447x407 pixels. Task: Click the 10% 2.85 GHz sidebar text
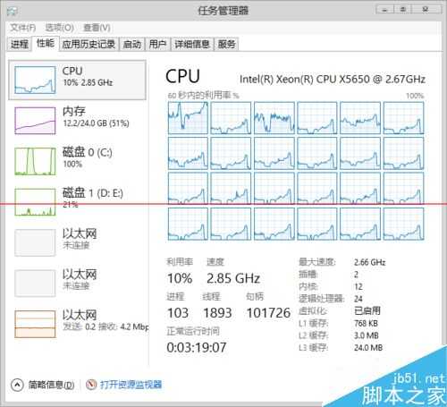[x=88, y=82]
